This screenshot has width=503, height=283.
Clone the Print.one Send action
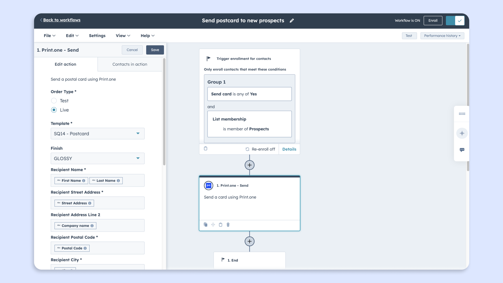(x=205, y=225)
